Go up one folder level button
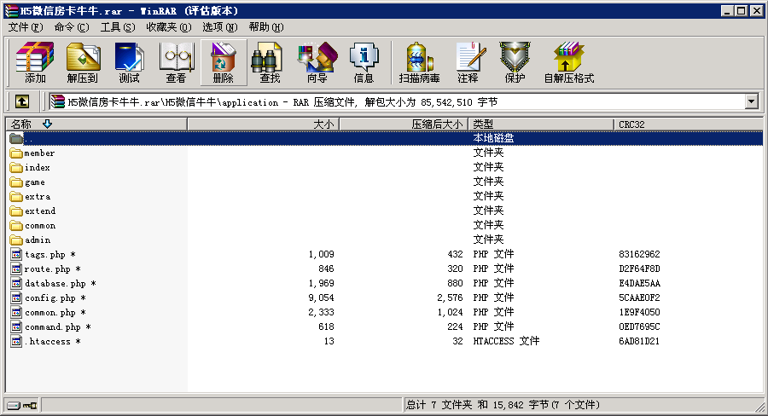This screenshot has width=768, height=416. coord(22,101)
